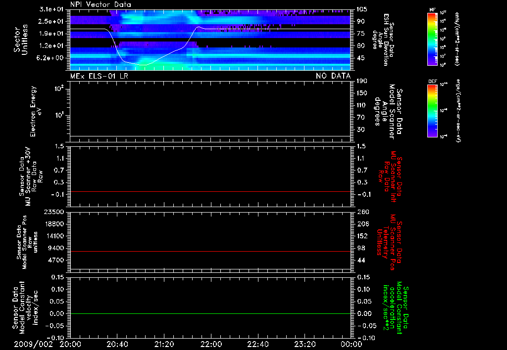Click the '9400' scanner position tick value

(56, 248)
